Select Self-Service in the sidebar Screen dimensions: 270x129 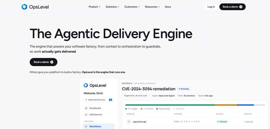click(x=99, y=115)
